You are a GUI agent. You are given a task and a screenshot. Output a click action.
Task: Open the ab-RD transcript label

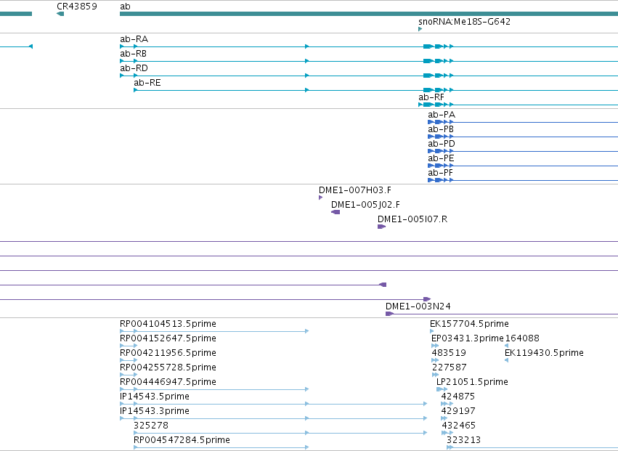tap(134, 68)
